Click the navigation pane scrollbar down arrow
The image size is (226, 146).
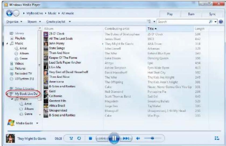coord(40,115)
